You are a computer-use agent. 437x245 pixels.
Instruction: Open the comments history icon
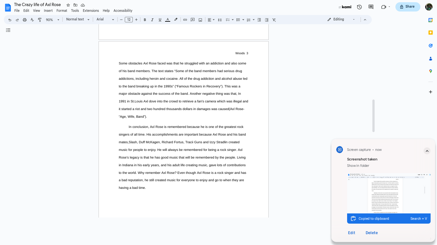(371, 7)
